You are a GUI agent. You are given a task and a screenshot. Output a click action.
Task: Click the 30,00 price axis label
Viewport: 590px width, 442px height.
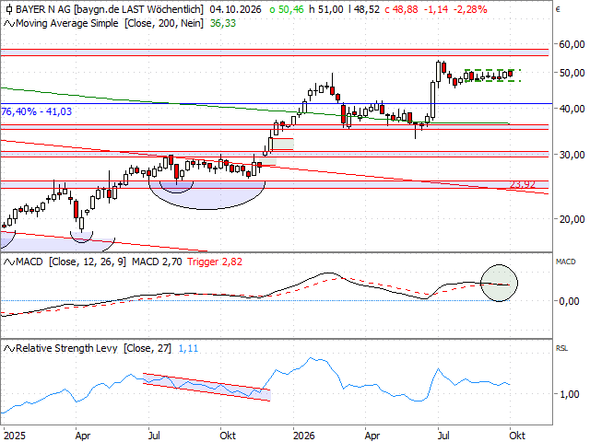(x=572, y=155)
